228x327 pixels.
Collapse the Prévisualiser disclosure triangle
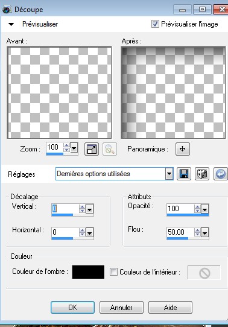[x=11, y=24]
